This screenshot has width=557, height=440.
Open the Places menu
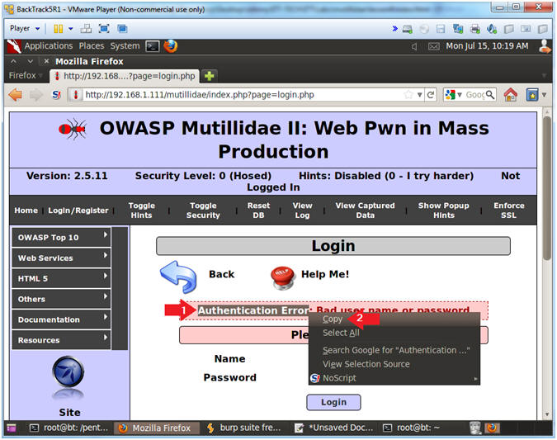tap(92, 46)
